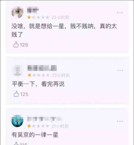Click the one-star rating on the 21小时前 review
The height and width of the screenshot is (145, 134).
(x=38, y=126)
